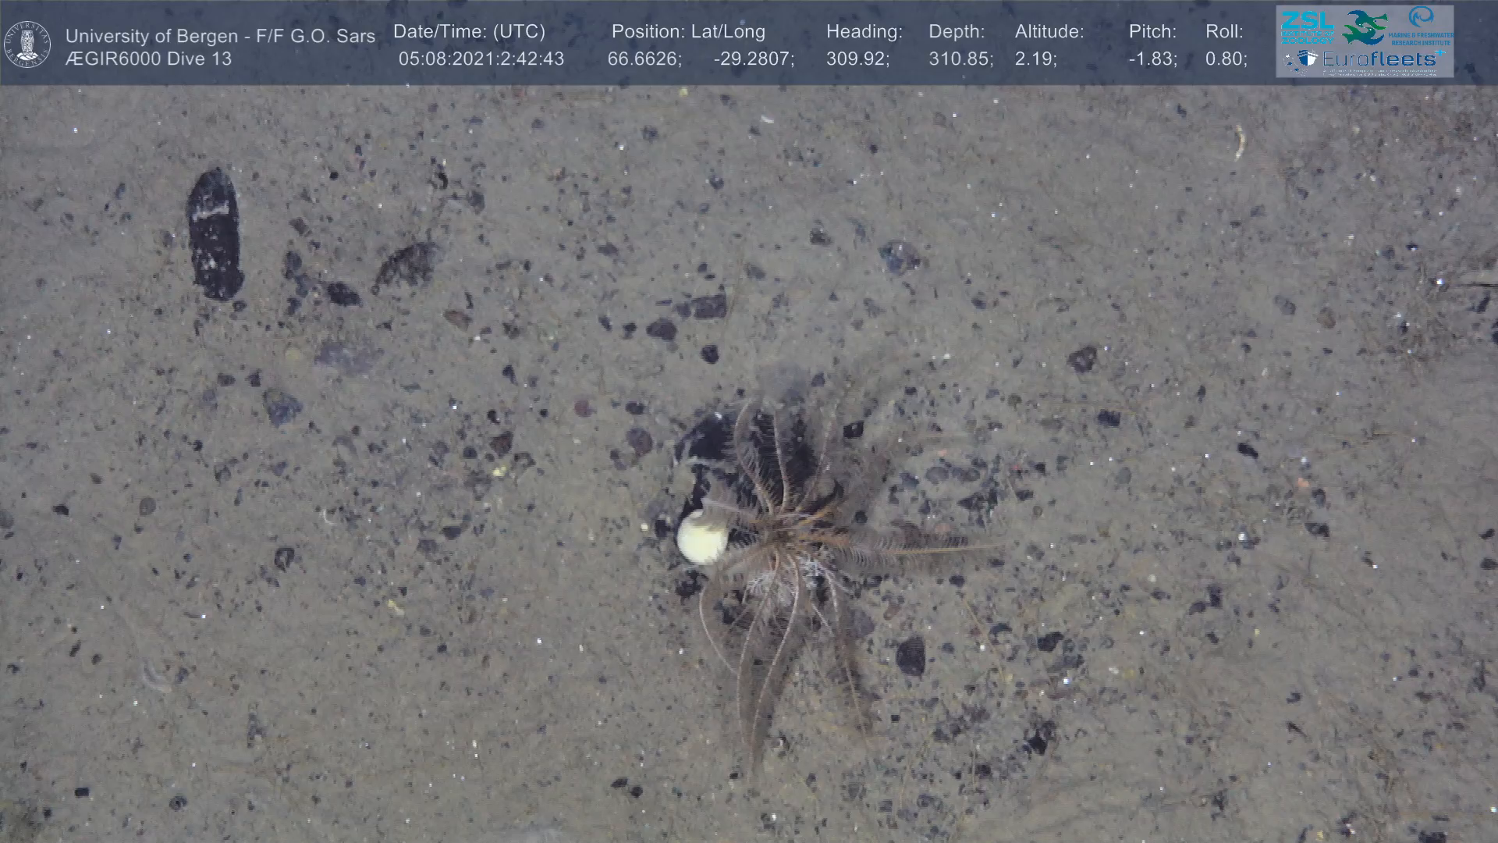The image size is (1498, 843).
Task: Click the Date/Time (UTC) label
Action: [x=469, y=32]
